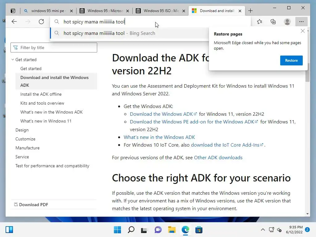
Task: Open taskbar Search magnifier
Action: tap(131, 230)
